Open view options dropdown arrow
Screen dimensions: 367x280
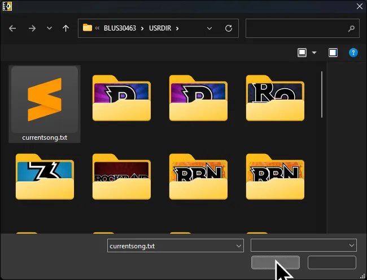(x=314, y=53)
